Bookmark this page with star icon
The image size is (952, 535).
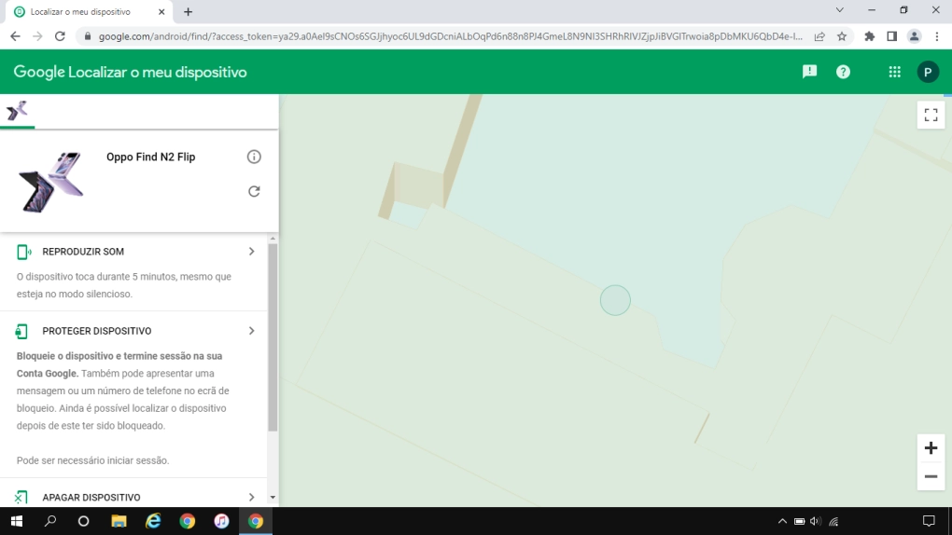pyautogui.click(x=842, y=36)
